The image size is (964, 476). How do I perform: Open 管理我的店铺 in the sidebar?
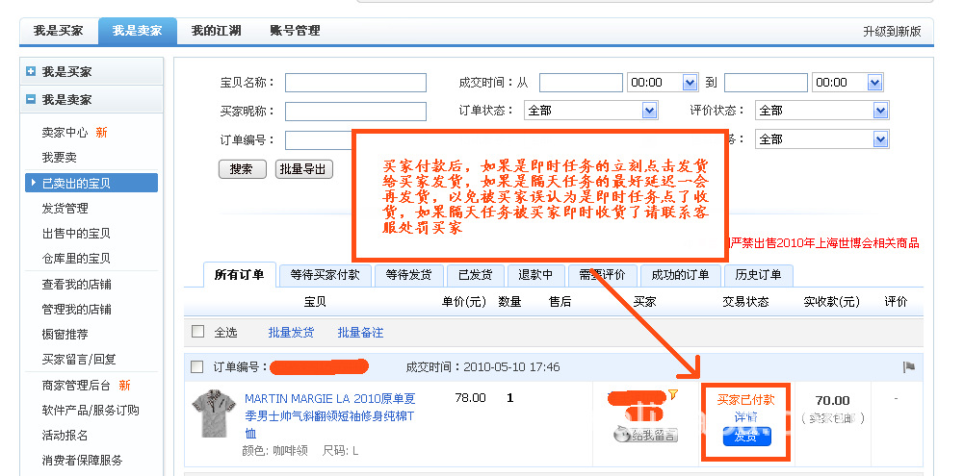[76, 309]
